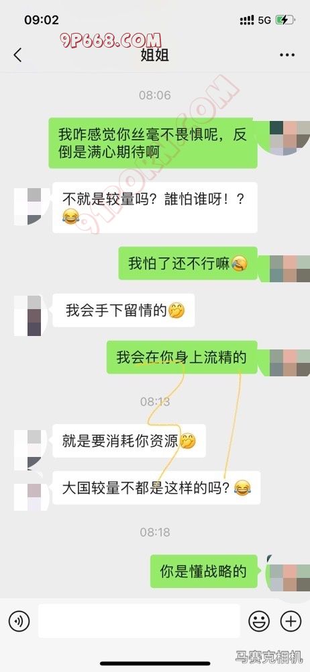310x672 pixels.
Task: Select the white bubble 就是要消耗你资源
Action: [129, 441]
